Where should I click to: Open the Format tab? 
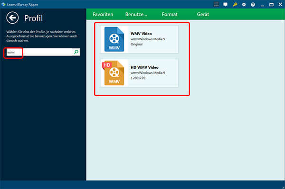170,14
